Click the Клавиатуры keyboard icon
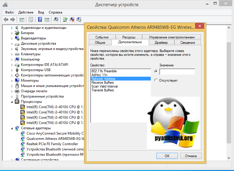This screenshot has height=171, width=234. pos(17,54)
